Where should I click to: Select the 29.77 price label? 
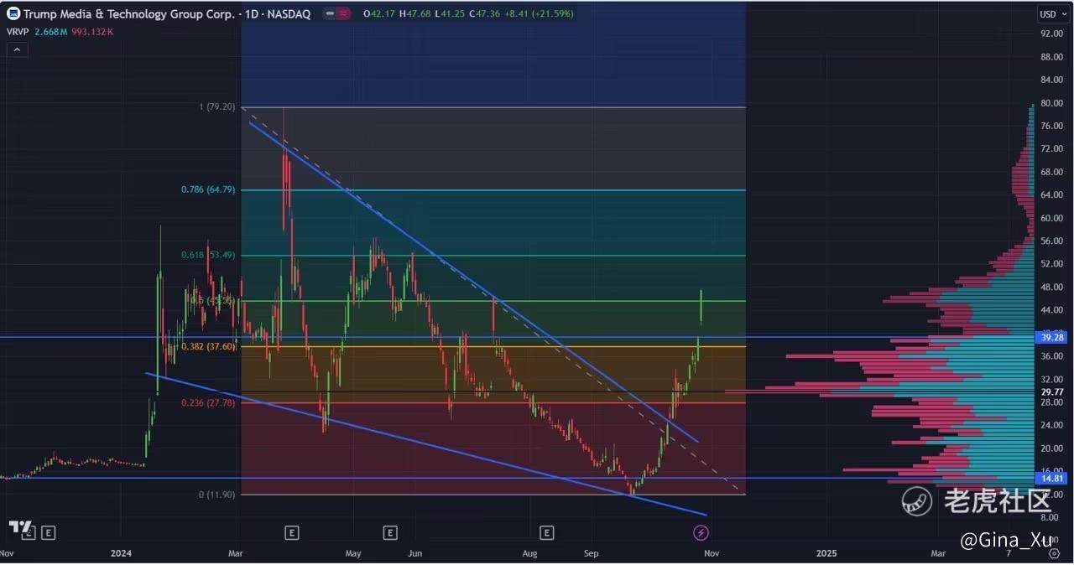[x=1052, y=391]
